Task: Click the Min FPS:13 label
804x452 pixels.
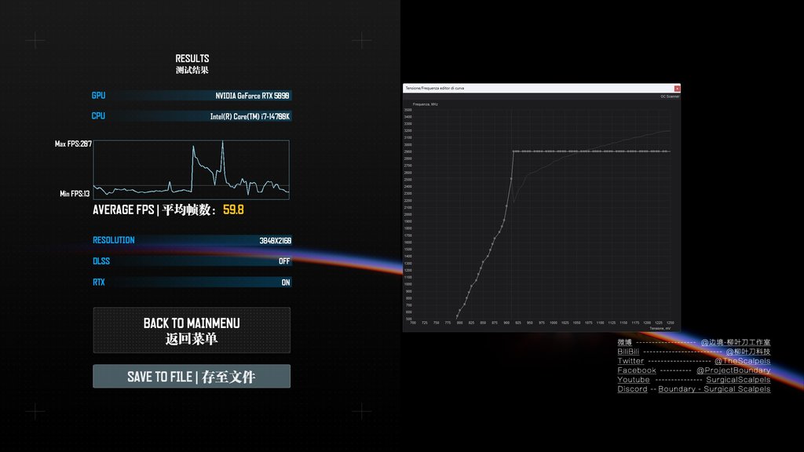Action: point(75,194)
